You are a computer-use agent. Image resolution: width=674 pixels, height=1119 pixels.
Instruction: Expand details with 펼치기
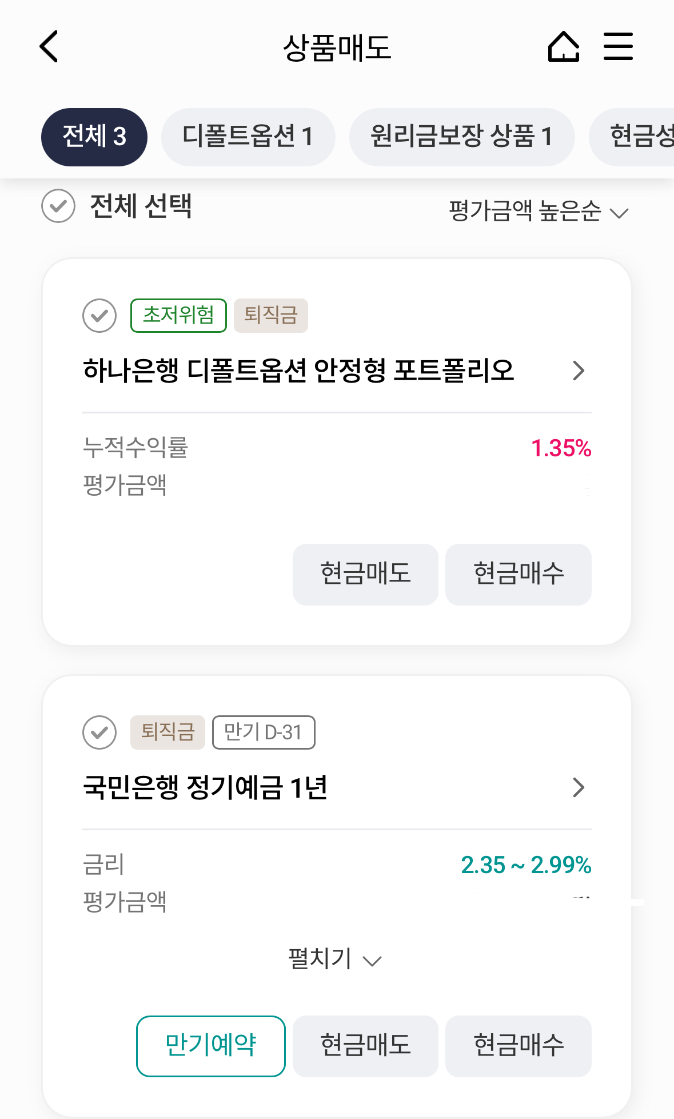334,959
